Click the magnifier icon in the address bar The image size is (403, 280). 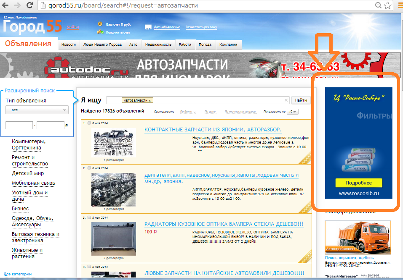tap(378, 5)
